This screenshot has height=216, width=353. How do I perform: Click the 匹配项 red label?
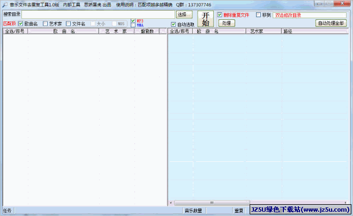pos(10,24)
